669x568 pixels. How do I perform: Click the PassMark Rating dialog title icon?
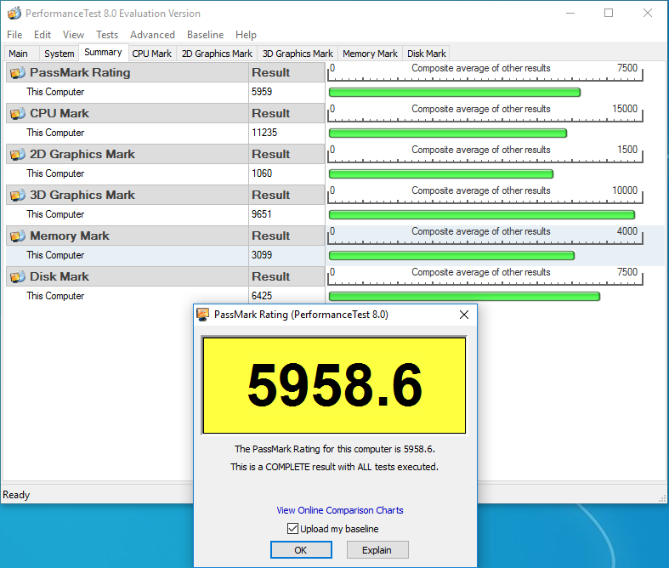tap(202, 315)
